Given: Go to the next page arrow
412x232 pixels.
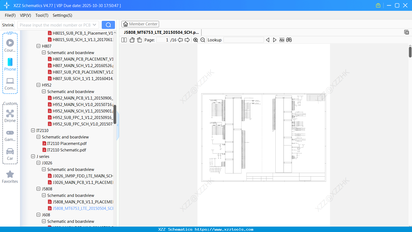Looking at the screenshot, I should [187, 40].
